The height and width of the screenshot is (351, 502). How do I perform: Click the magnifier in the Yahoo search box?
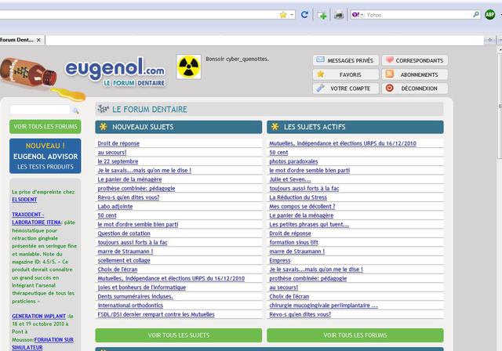(475, 15)
